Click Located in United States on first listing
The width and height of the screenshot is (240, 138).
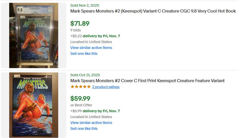91,42
